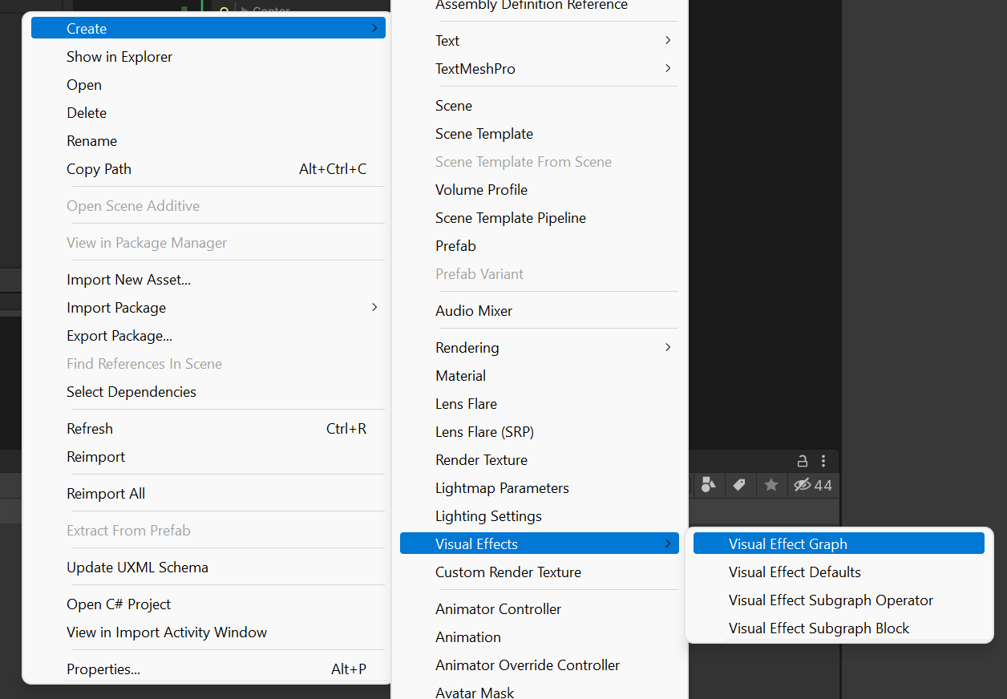
Task: Create a new Material asset
Action: point(460,376)
